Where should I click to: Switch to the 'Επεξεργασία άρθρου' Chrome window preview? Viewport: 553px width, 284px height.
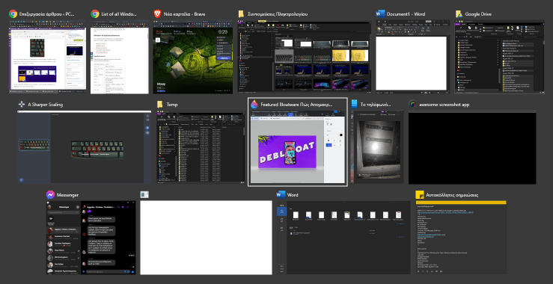coord(48,57)
